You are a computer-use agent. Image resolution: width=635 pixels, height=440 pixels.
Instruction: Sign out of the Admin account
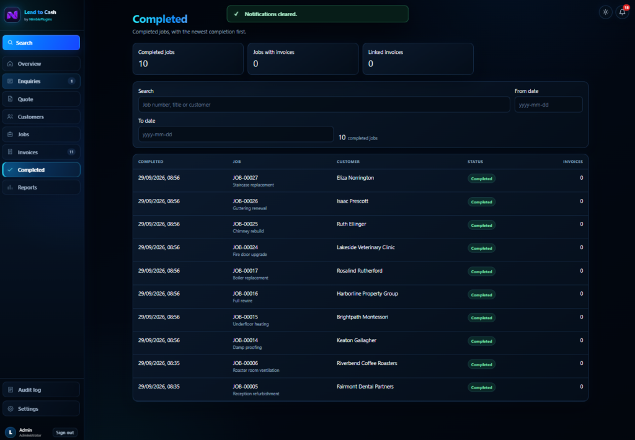(64, 433)
